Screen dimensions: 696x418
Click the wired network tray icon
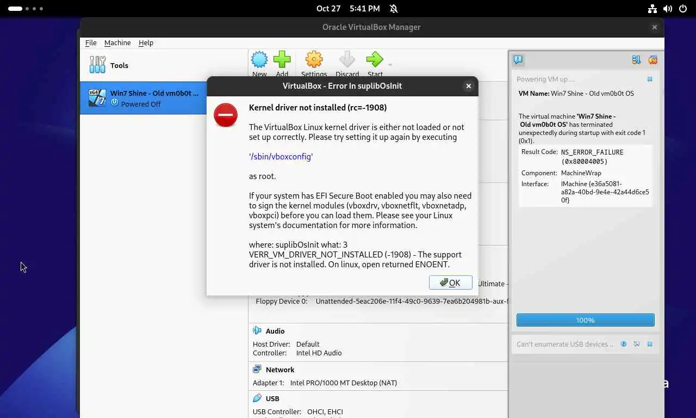[x=652, y=9]
